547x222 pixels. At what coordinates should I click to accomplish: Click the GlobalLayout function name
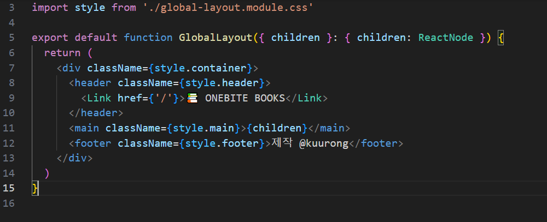pos(216,38)
